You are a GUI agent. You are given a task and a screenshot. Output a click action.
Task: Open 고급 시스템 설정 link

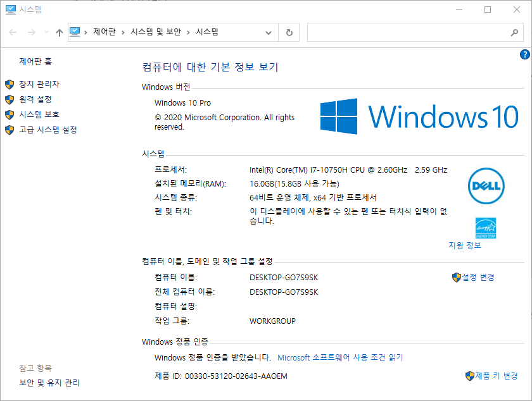[48, 130]
